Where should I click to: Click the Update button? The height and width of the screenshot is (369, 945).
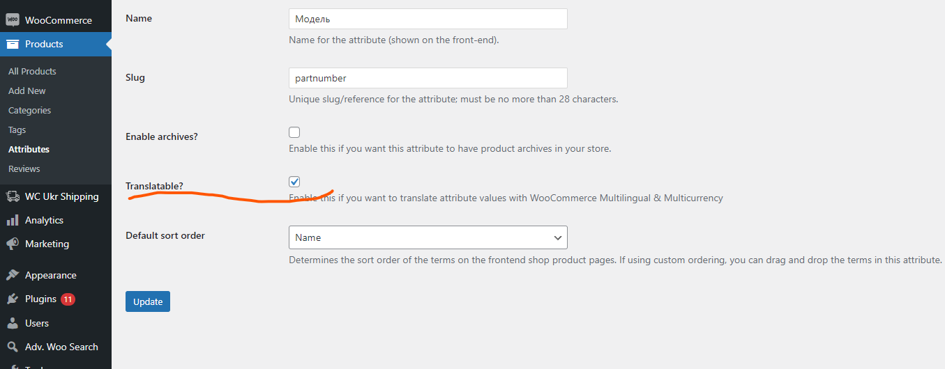click(x=148, y=301)
